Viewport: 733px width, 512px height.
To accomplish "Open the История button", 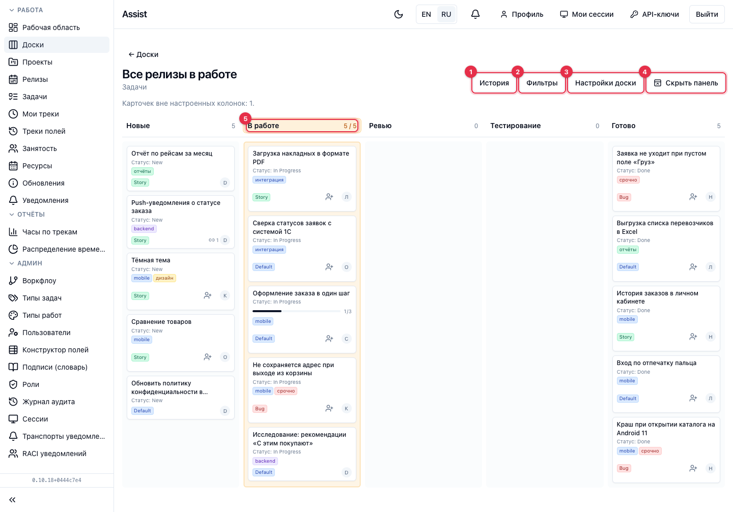I will 494,83.
